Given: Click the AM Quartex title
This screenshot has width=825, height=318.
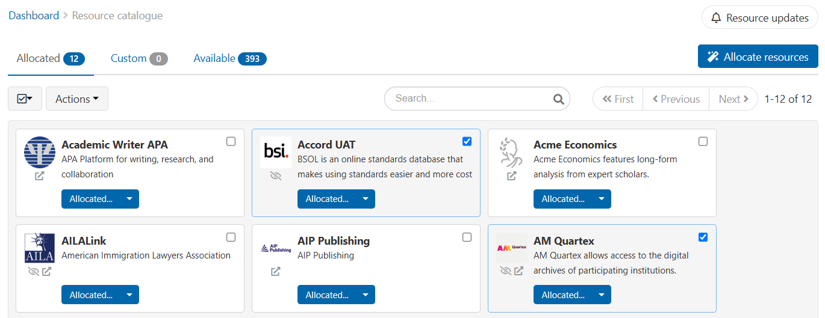Looking at the screenshot, I should (x=564, y=240).
